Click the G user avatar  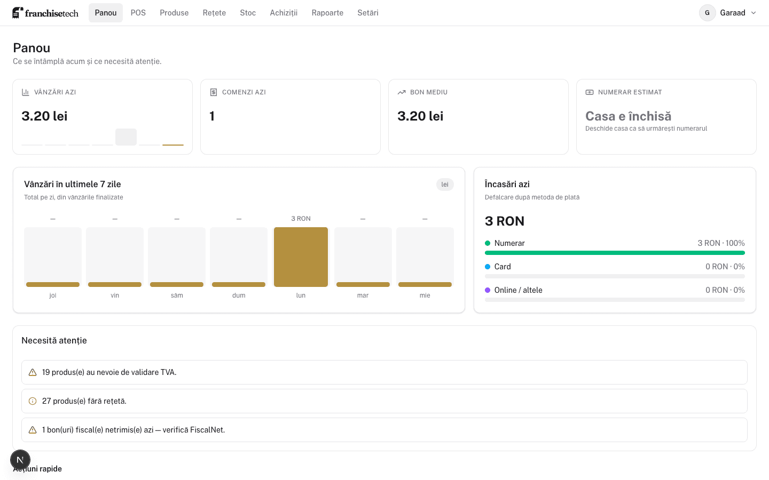tap(708, 13)
